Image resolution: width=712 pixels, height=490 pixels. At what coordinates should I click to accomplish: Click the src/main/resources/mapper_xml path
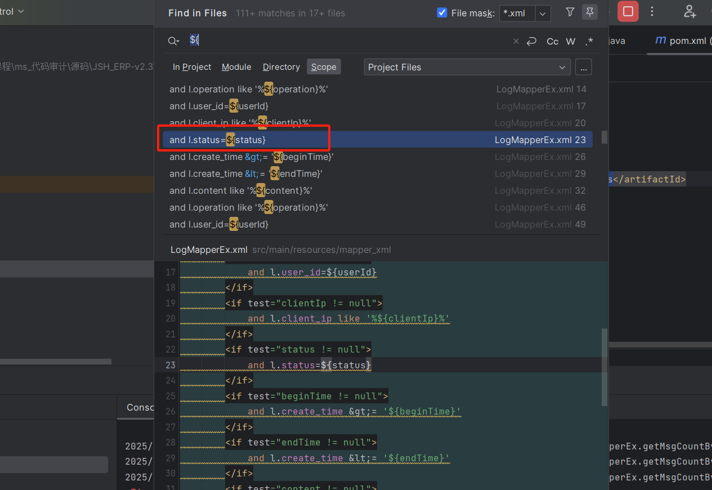[x=321, y=250]
